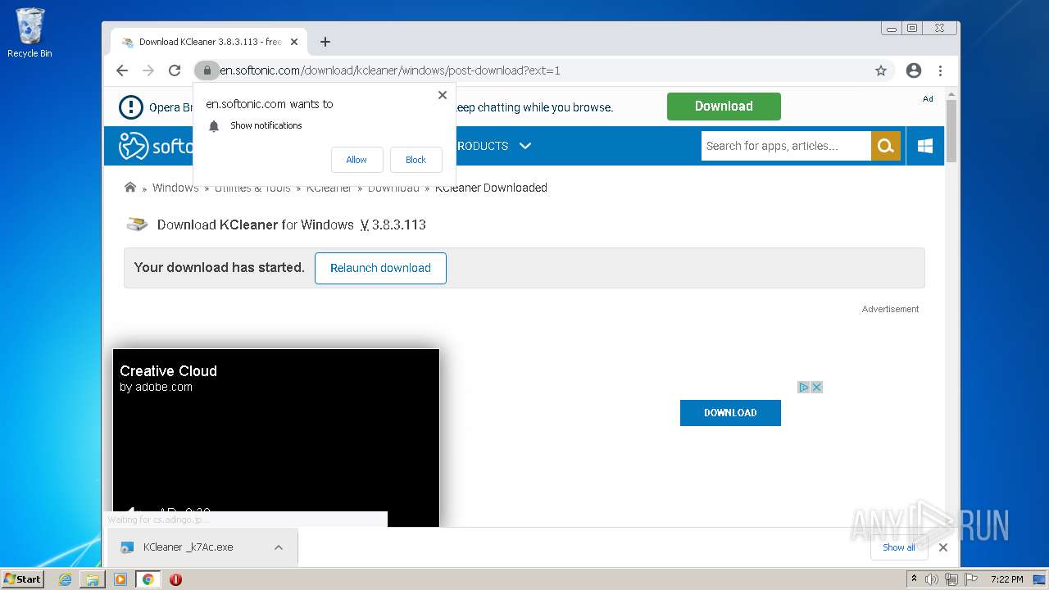Go back using the browser back arrow
The height and width of the screenshot is (590, 1049).
122,70
